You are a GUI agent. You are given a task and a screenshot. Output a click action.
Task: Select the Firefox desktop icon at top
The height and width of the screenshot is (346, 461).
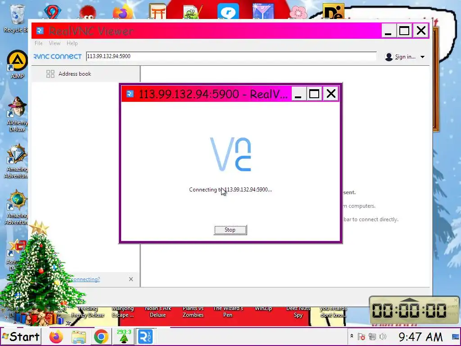tap(122, 12)
